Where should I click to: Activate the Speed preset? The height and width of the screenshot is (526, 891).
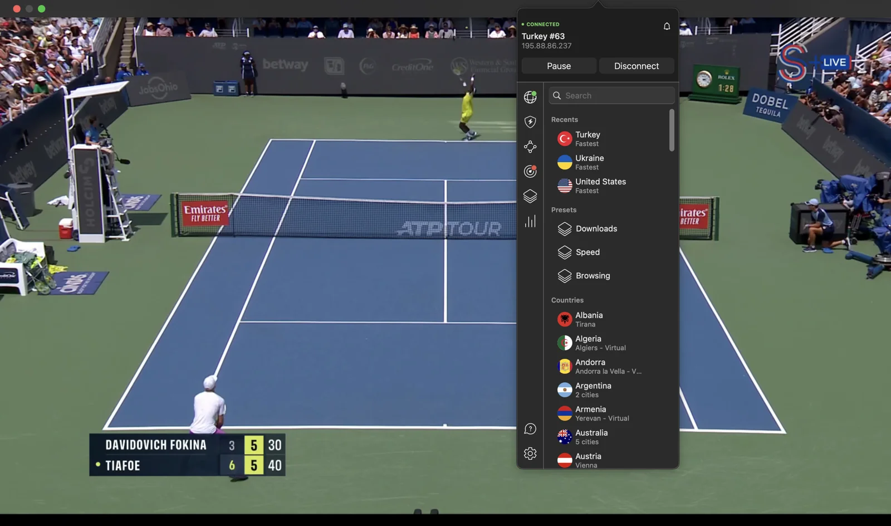pyautogui.click(x=588, y=252)
